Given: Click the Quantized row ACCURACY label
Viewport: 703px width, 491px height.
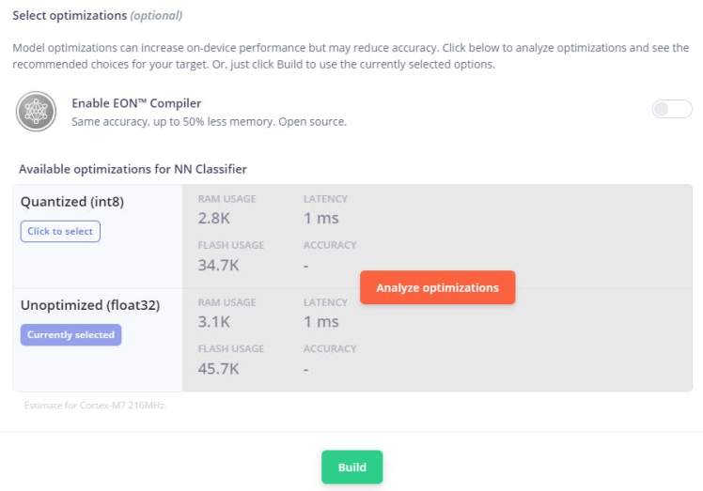Looking at the screenshot, I should click(330, 245).
